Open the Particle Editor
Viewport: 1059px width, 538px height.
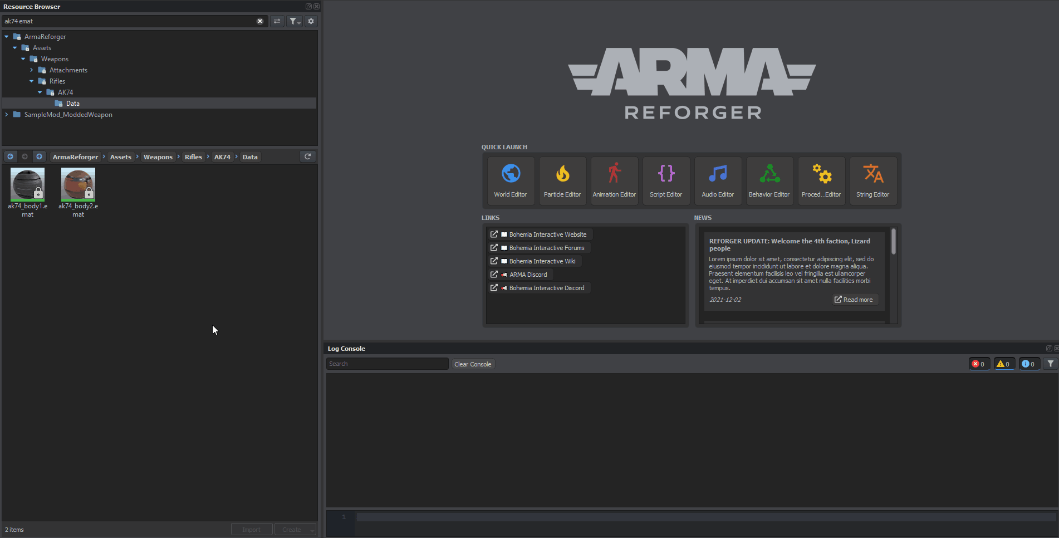point(562,181)
